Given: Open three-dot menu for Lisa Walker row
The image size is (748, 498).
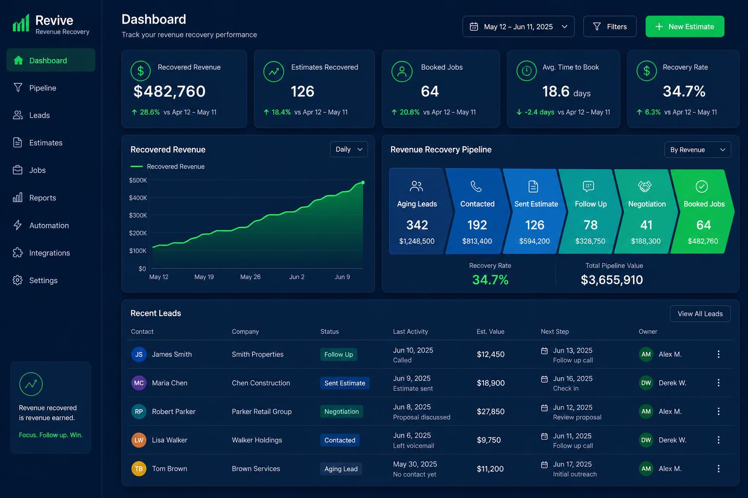Looking at the screenshot, I should [718, 440].
